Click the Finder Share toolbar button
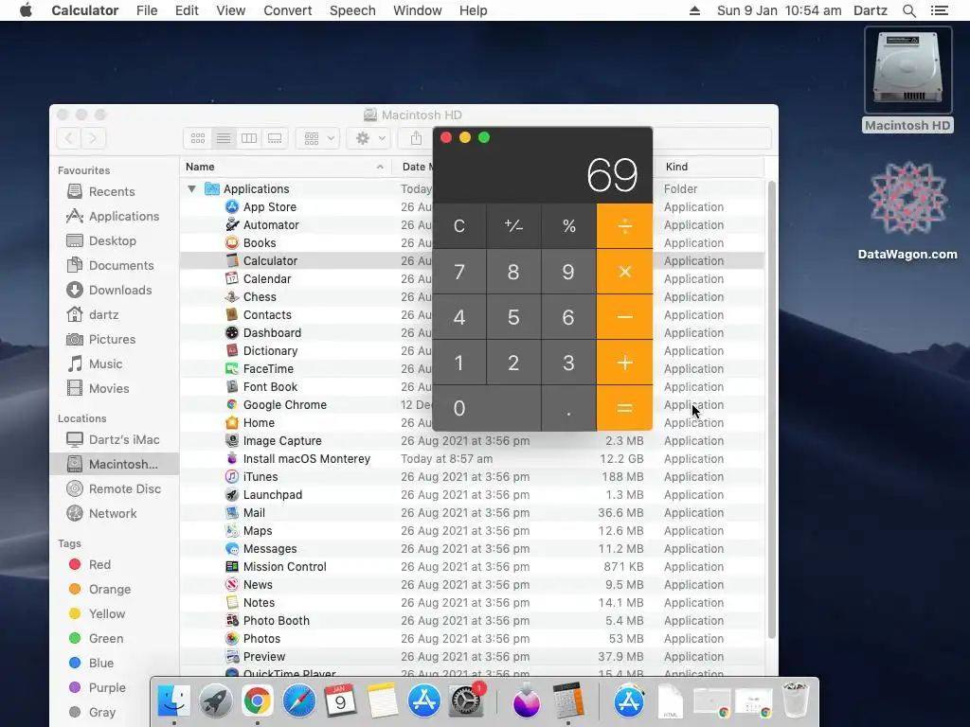 [x=417, y=138]
